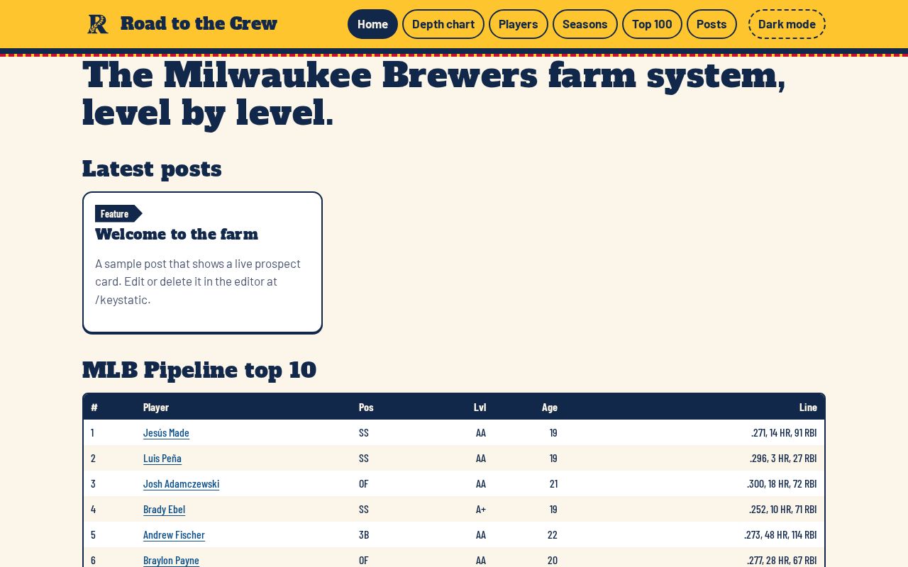Click the stat line .296, 3 HR, 27 RBI
Viewport: 908px width, 567px height.
click(x=783, y=459)
